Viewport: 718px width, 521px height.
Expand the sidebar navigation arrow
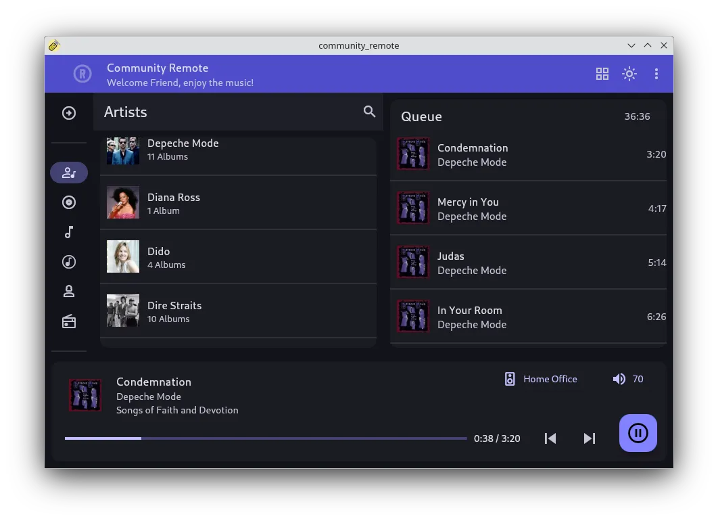(69, 113)
